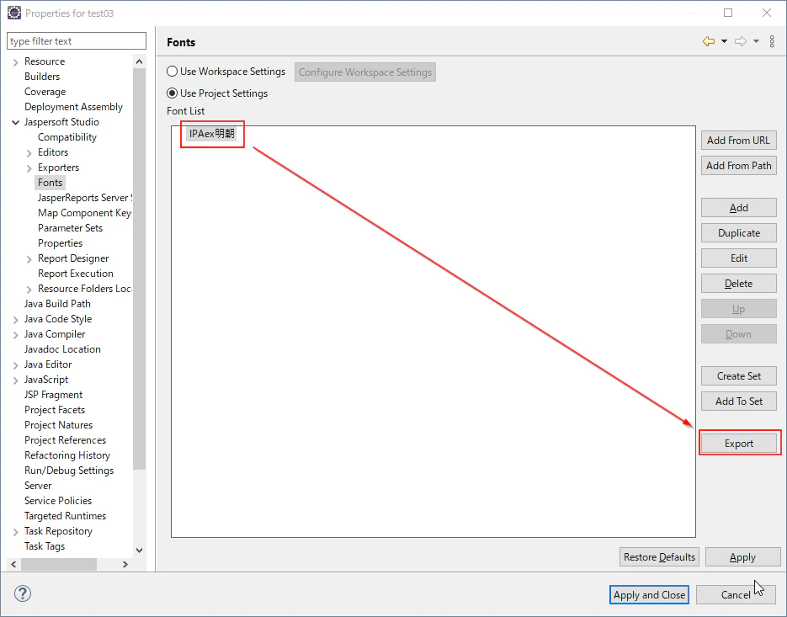The height and width of the screenshot is (617, 787).
Task: Click the Up button
Action: point(738,309)
